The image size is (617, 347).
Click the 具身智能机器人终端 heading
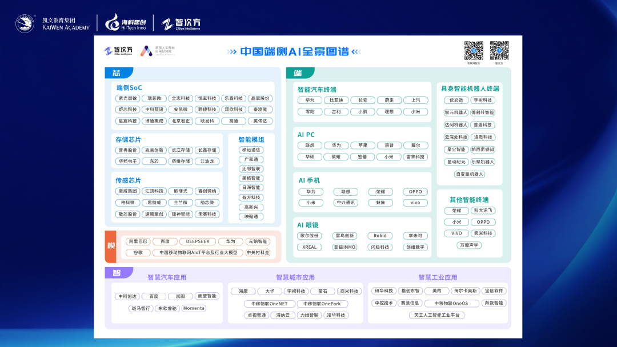point(470,88)
